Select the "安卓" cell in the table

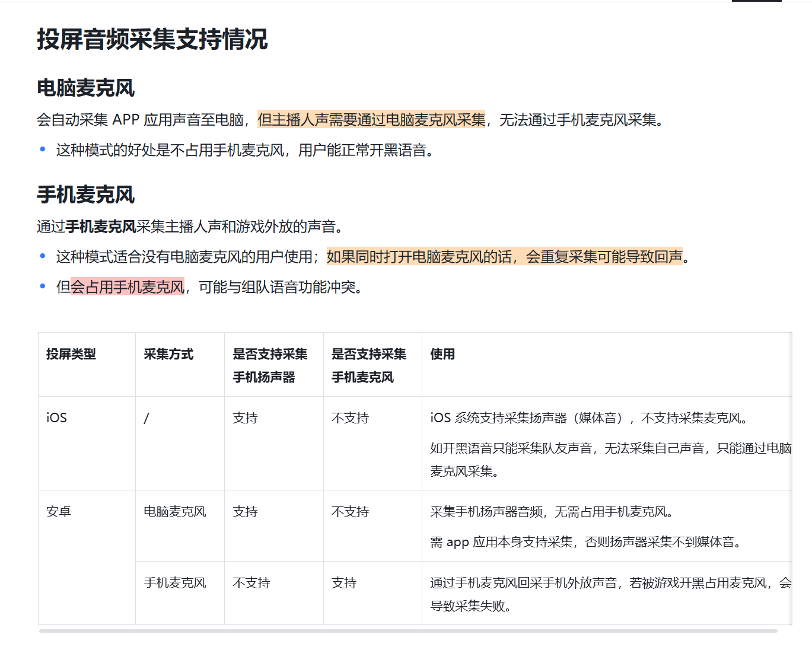coord(59,511)
